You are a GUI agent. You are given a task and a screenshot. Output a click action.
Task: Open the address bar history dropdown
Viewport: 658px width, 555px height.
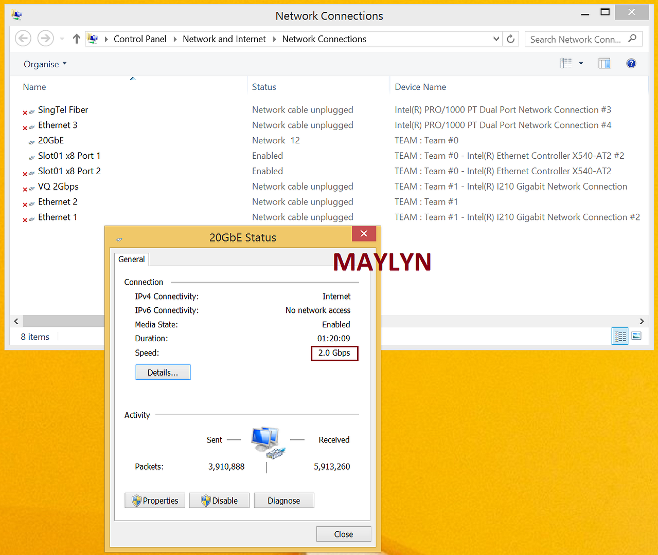[496, 39]
